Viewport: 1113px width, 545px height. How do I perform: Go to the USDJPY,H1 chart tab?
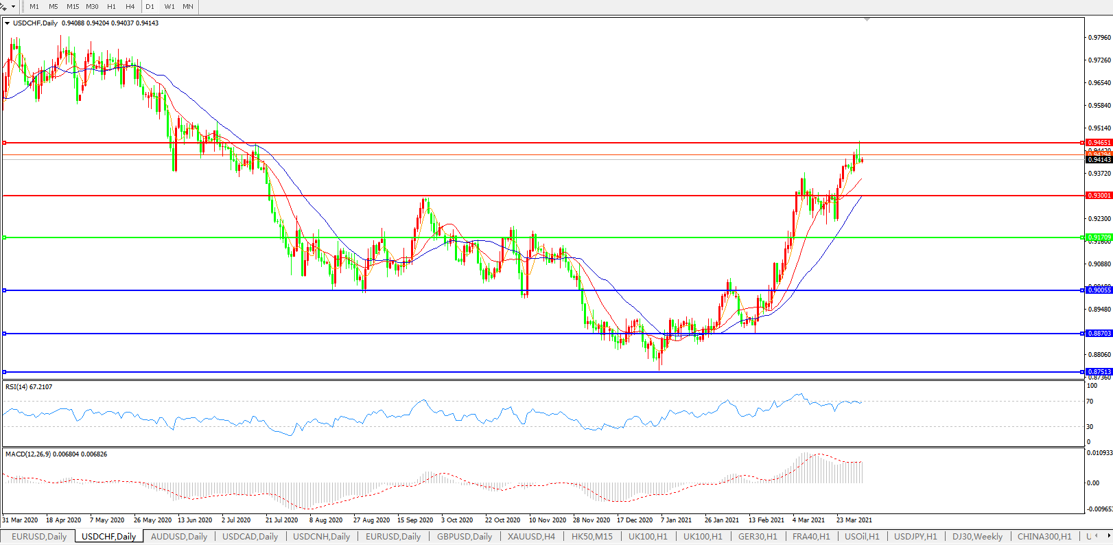click(x=915, y=537)
